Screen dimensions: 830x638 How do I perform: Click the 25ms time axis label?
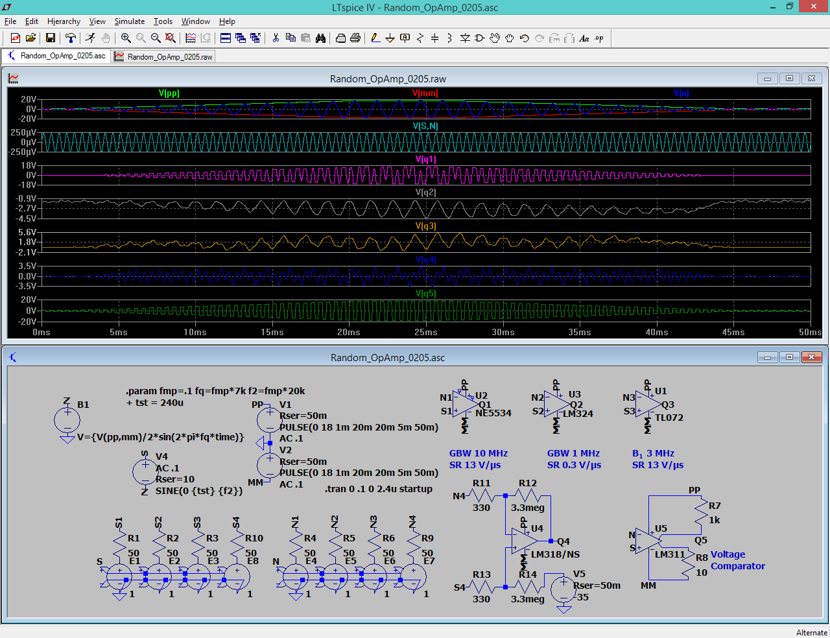tap(425, 333)
